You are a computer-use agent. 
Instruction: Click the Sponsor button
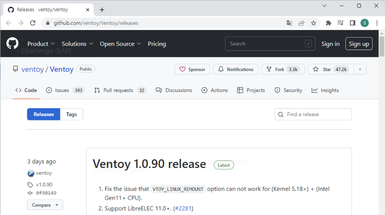[x=192, y=69]
